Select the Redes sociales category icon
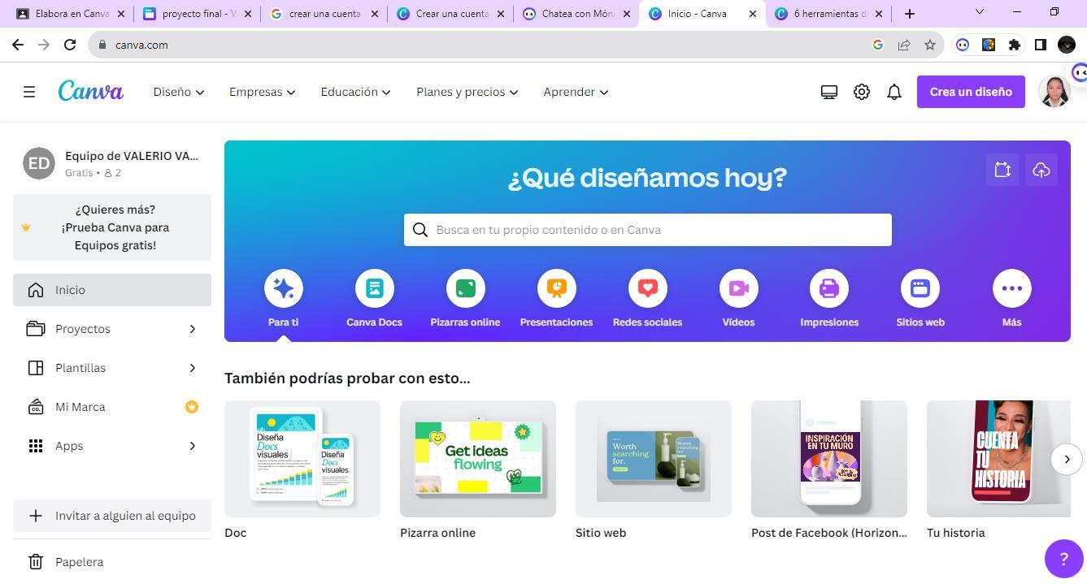Image resolution: width=1087 pixels, height=588 pixels. tap(648, 288)
